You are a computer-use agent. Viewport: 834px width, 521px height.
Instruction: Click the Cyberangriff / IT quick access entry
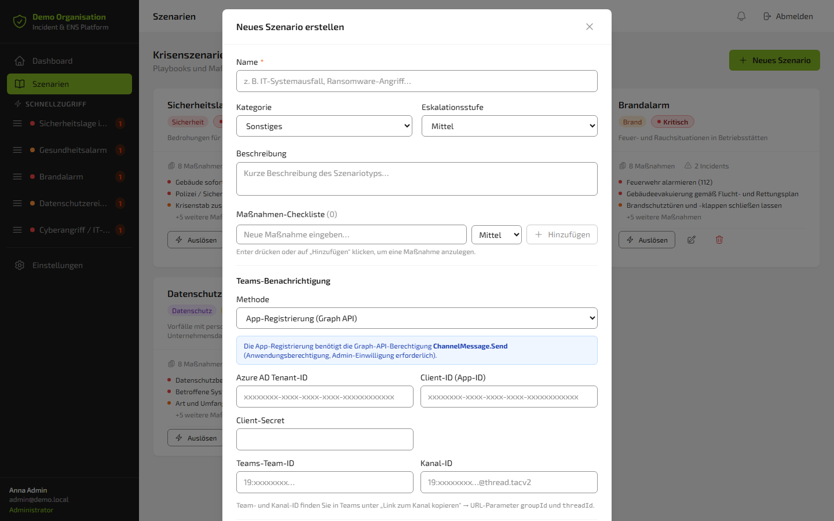[77, 230]
